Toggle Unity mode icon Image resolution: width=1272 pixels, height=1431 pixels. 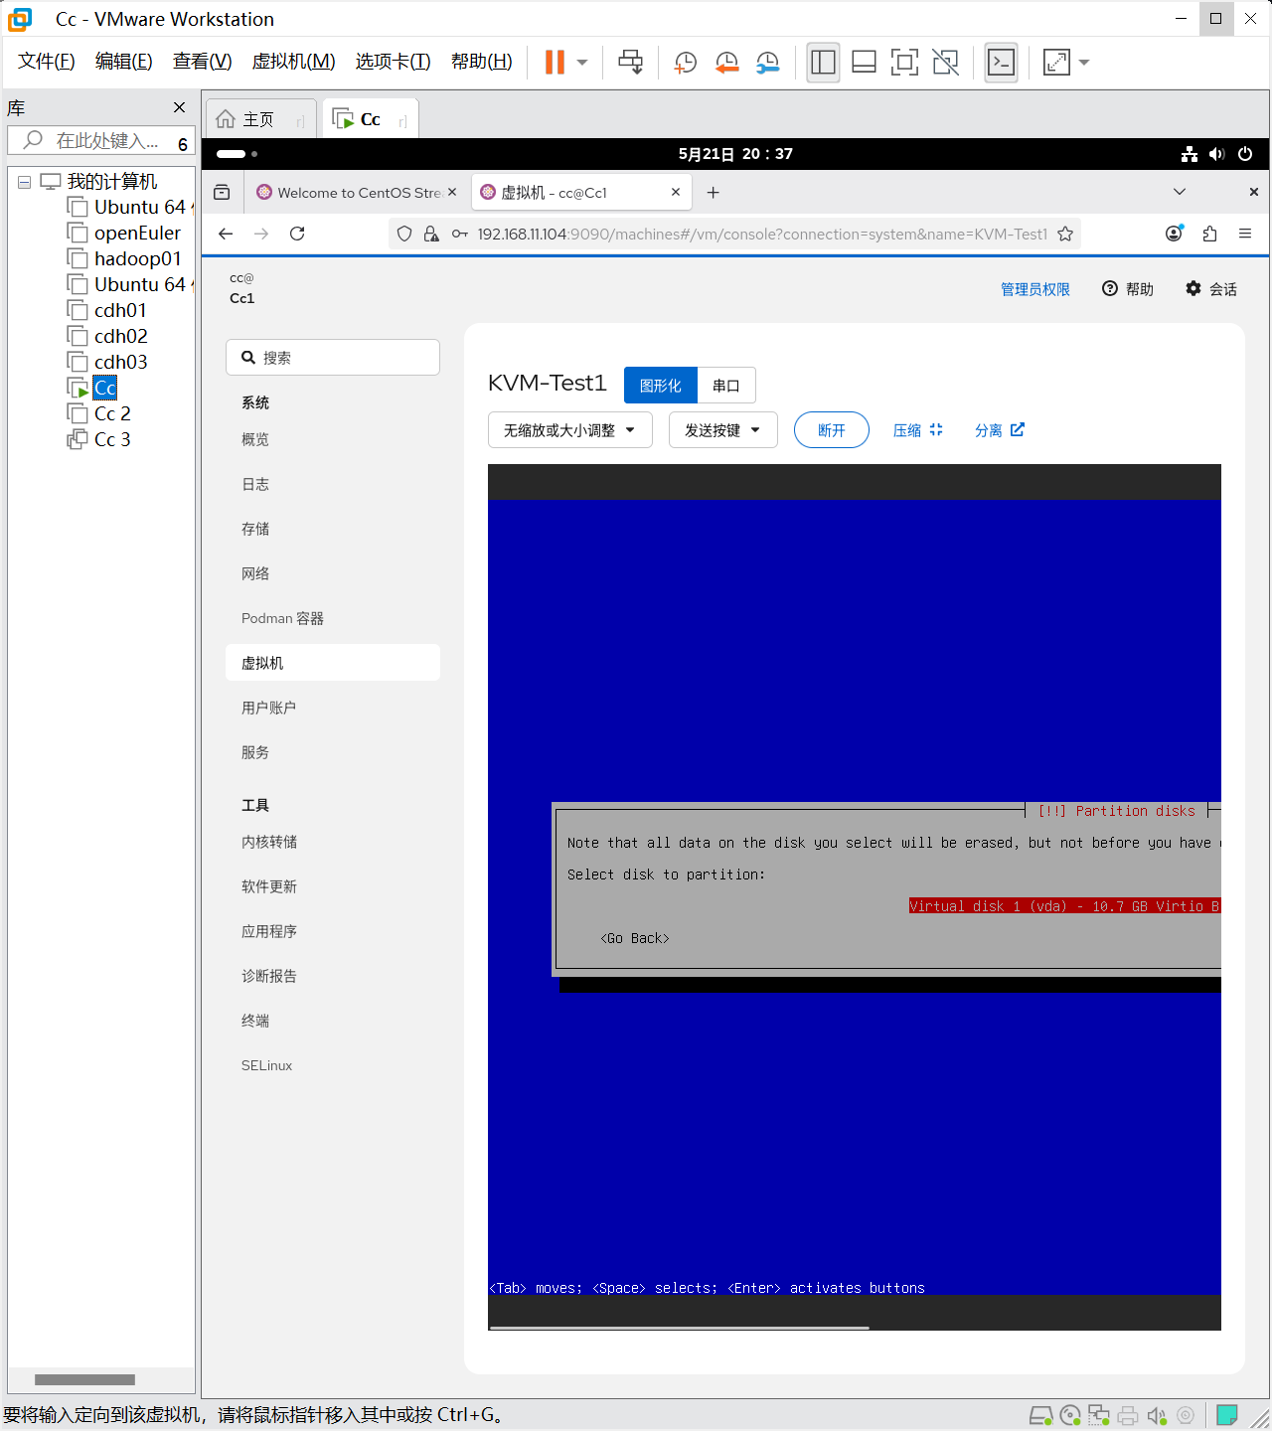click(x=945, y=63)
